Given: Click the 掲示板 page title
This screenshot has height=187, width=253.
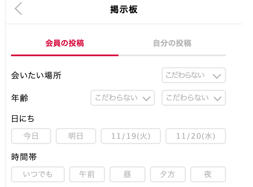Looking at the screenshot, I should tap(124, 10).
